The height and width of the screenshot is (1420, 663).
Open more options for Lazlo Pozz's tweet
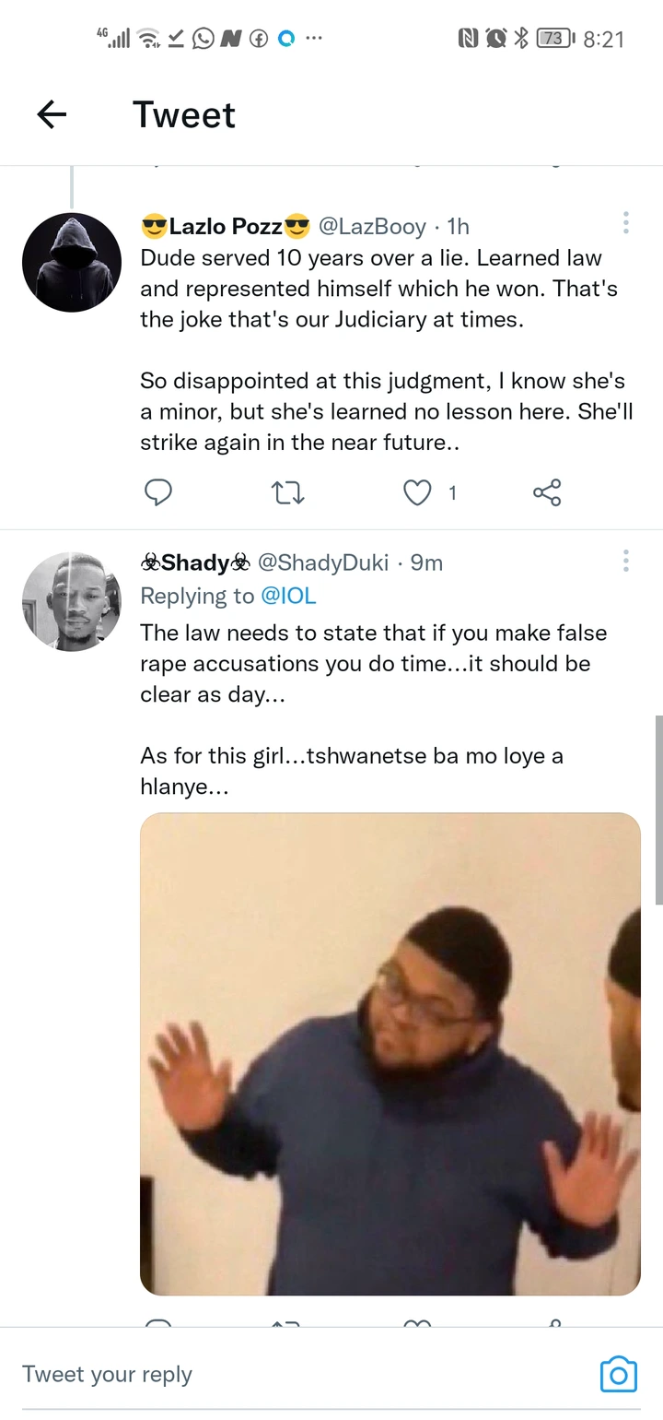(625, 222)
